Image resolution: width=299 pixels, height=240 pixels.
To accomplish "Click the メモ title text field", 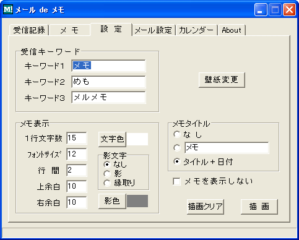I will (227, 148).
